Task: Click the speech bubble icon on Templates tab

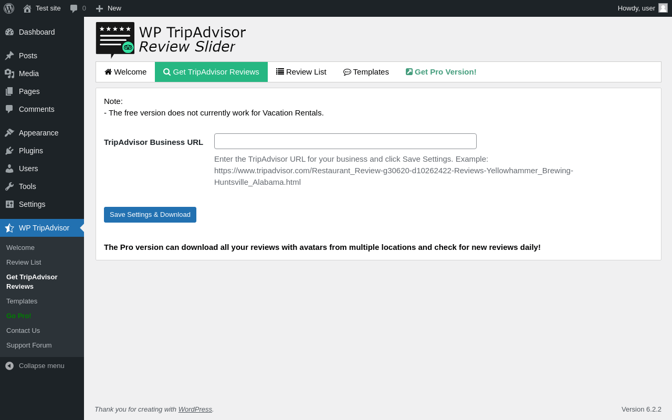Action: [x=347, y=72]
